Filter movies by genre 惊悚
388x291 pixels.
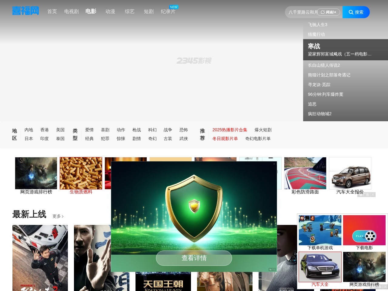121,139
